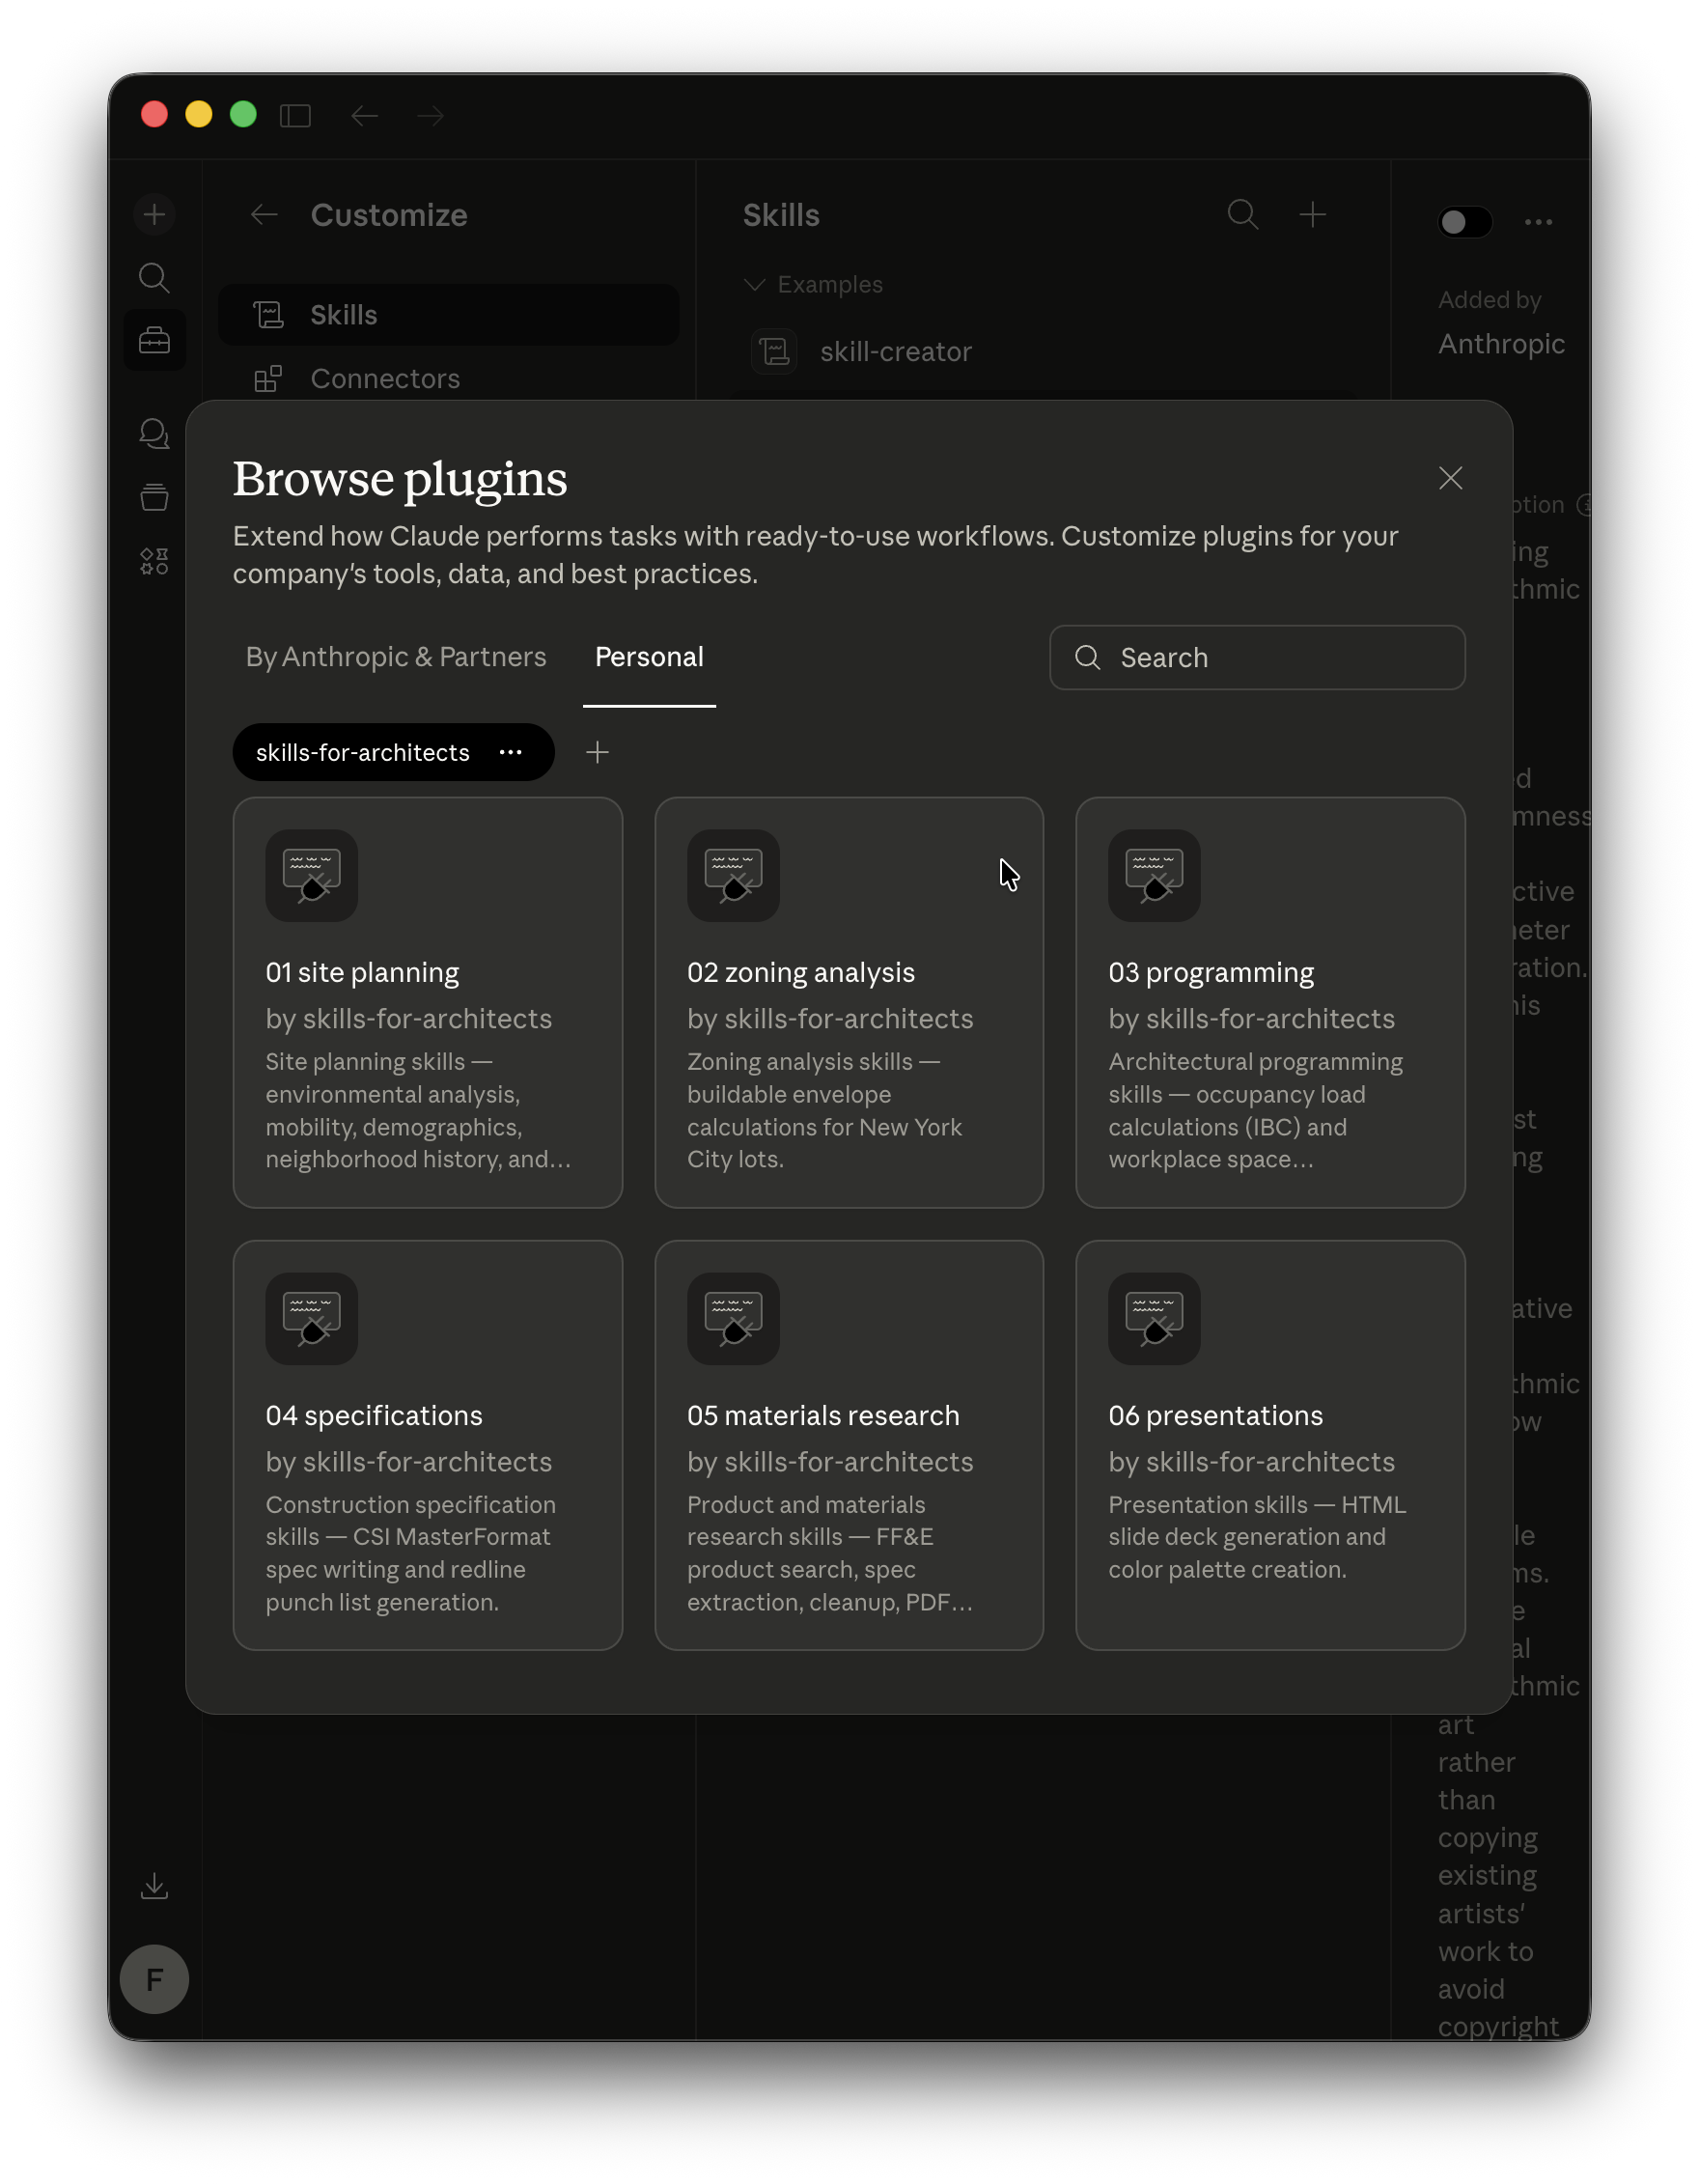
Task: Toggle the skill enable switch
Action: tap(1464, 222)
